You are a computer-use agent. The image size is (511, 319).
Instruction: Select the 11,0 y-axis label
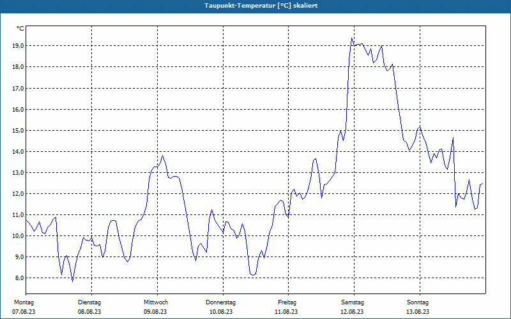tap(19, 215)
